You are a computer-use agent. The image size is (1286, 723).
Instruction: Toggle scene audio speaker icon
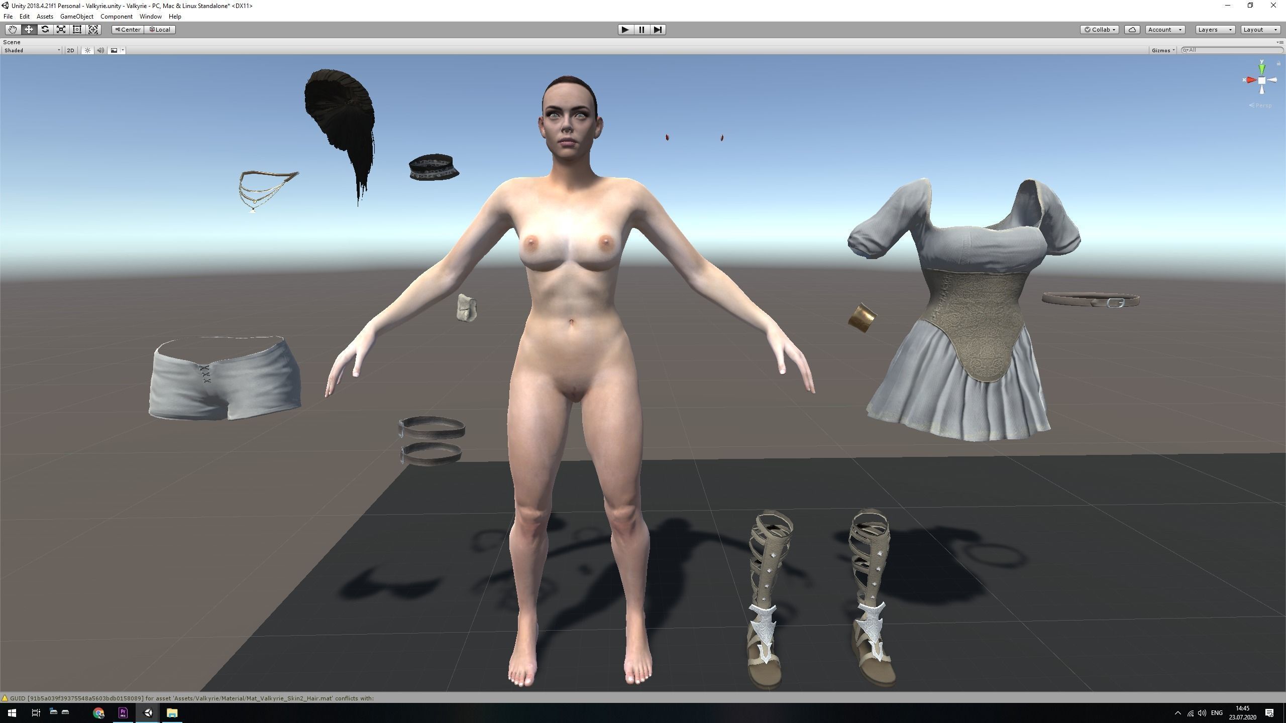pos(100,50)
